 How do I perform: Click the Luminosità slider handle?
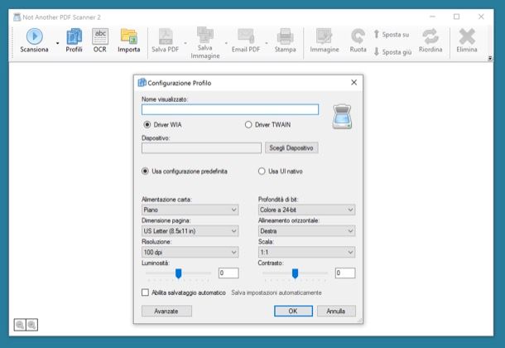[x=178, y=273]
